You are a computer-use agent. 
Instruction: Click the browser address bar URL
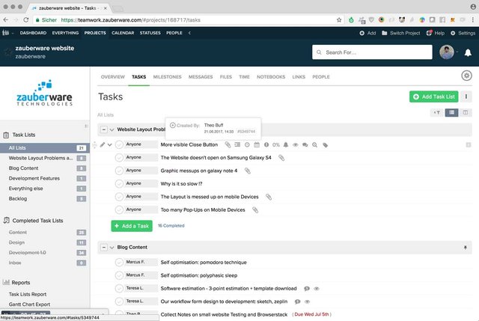coord(131,20)
